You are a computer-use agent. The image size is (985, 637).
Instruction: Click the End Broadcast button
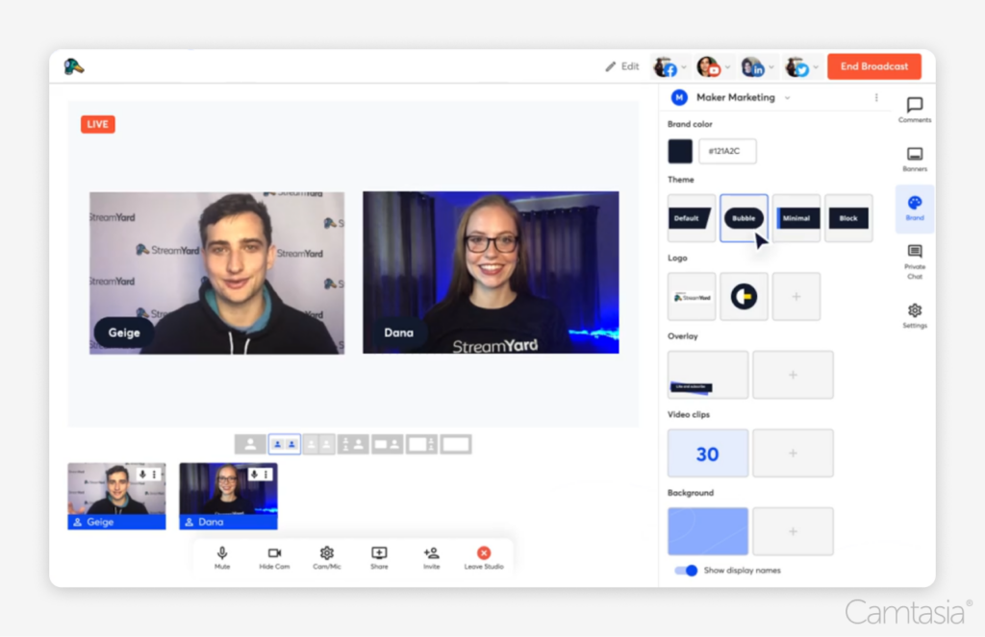873,66
